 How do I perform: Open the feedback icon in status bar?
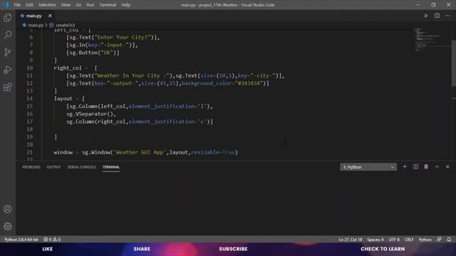pyautogui.click(x=439, y=240)
